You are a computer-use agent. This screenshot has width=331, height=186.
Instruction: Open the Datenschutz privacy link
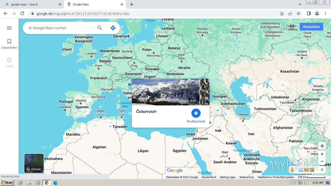point(247,177)
